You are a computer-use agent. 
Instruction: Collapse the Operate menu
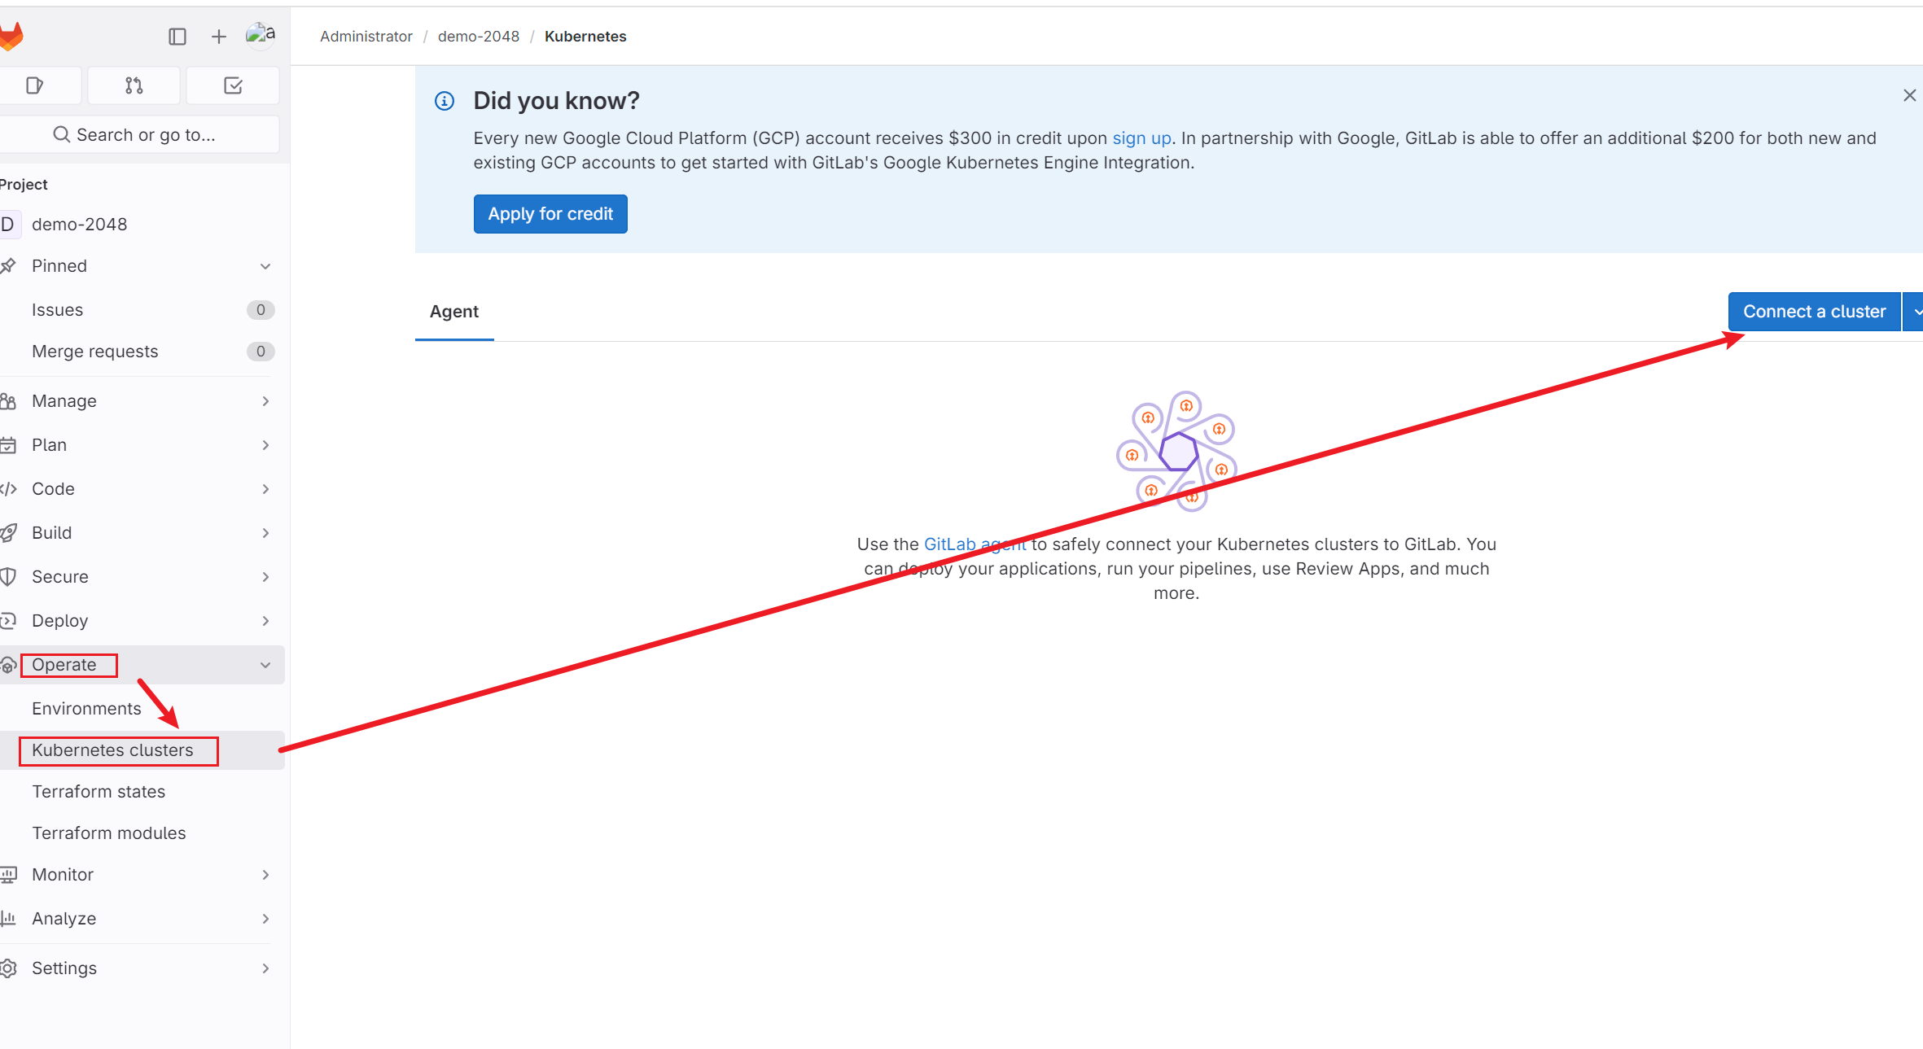tap(142, 664)
